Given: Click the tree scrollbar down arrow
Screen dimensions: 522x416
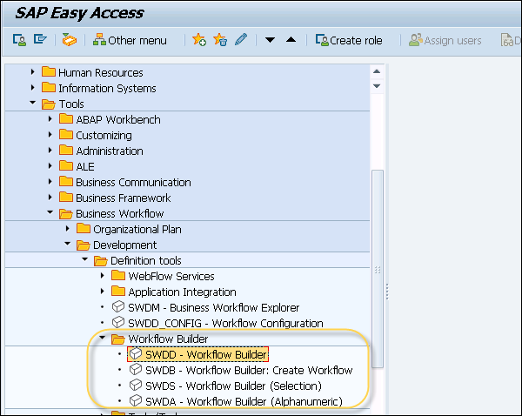Looking at the screenshot, I should (377, 86).
